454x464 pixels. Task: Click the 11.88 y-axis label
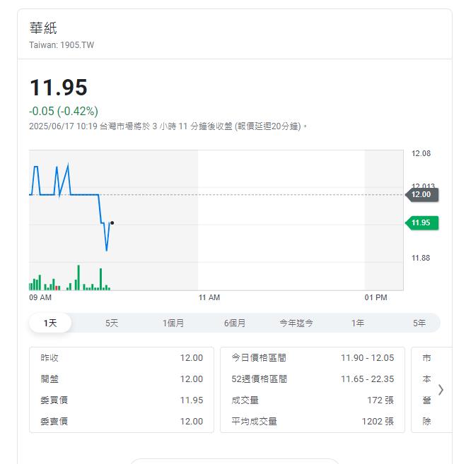pyautogui.click(x=421, y=258)
